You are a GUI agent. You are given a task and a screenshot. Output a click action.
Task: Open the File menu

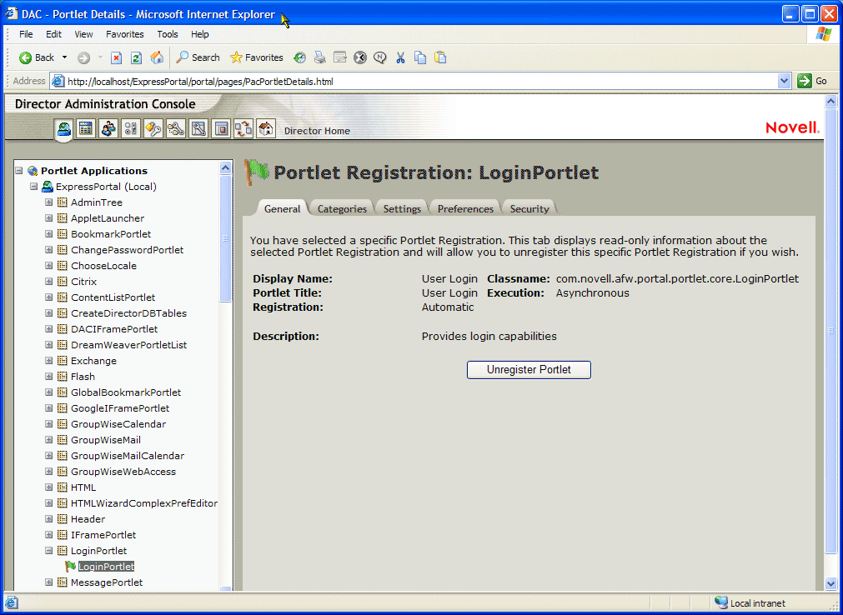coord(26,34)
